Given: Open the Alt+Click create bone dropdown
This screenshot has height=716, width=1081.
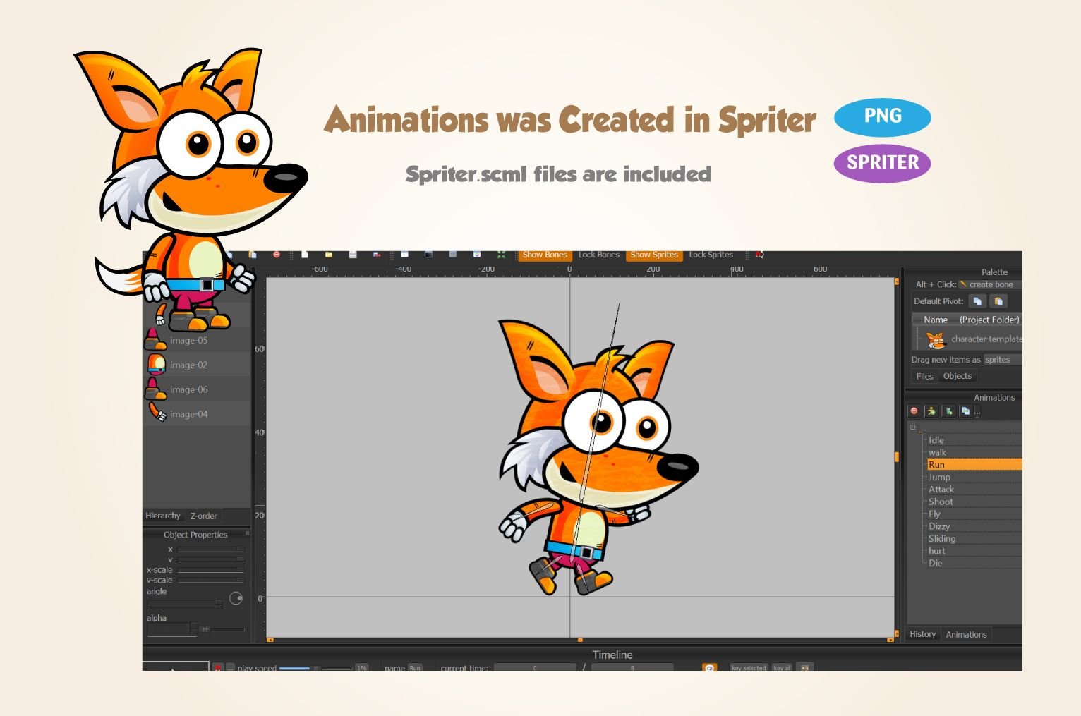Looking at the screenshot, I should [x=990, y=284].
